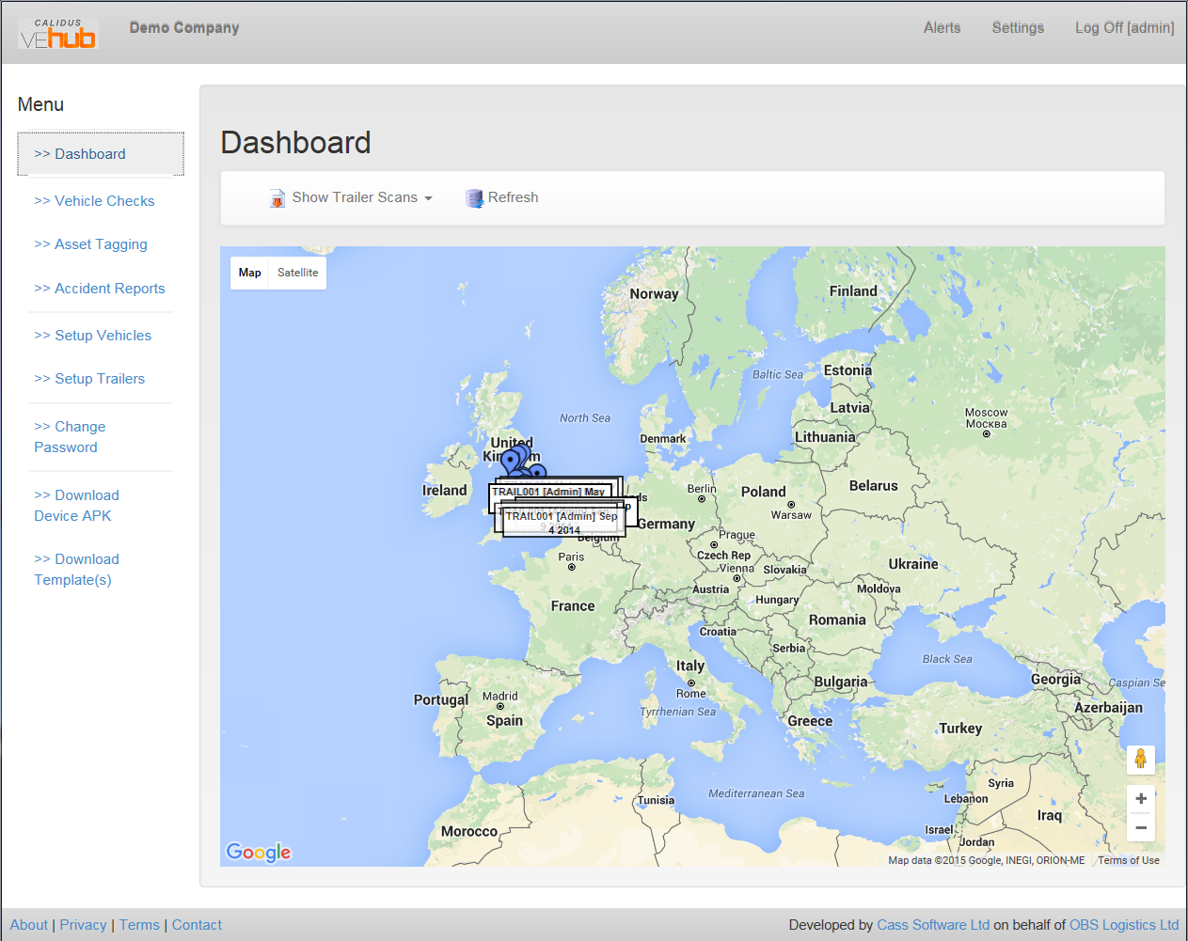Open Alerts in the header
The image size is (1188, 941).
coord(942,28)
